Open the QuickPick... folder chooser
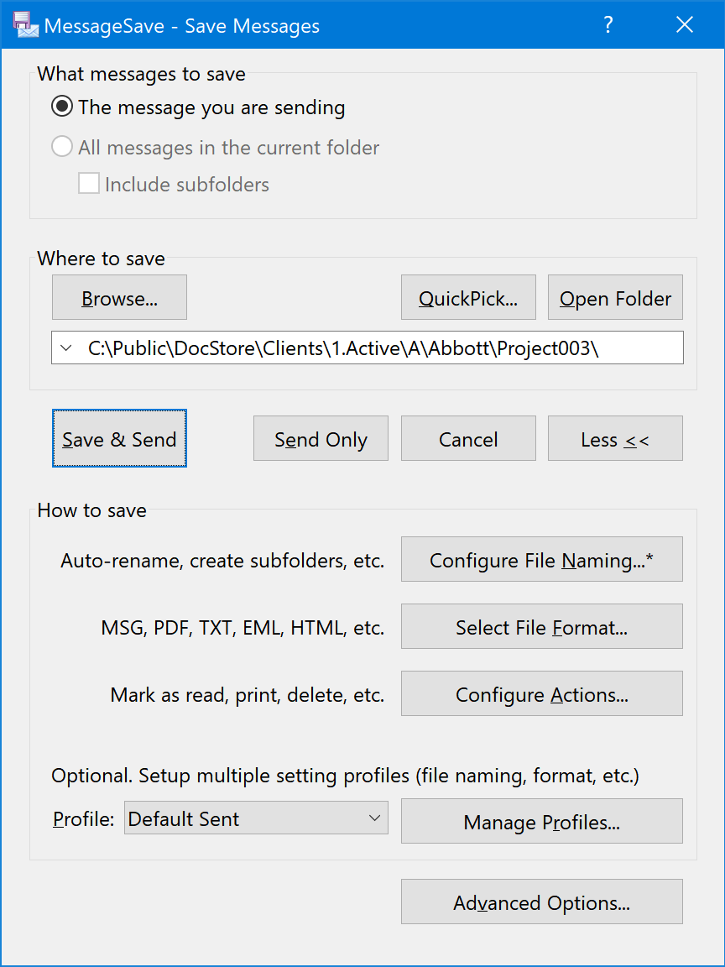The image size is (725, 967). (468, 298)
